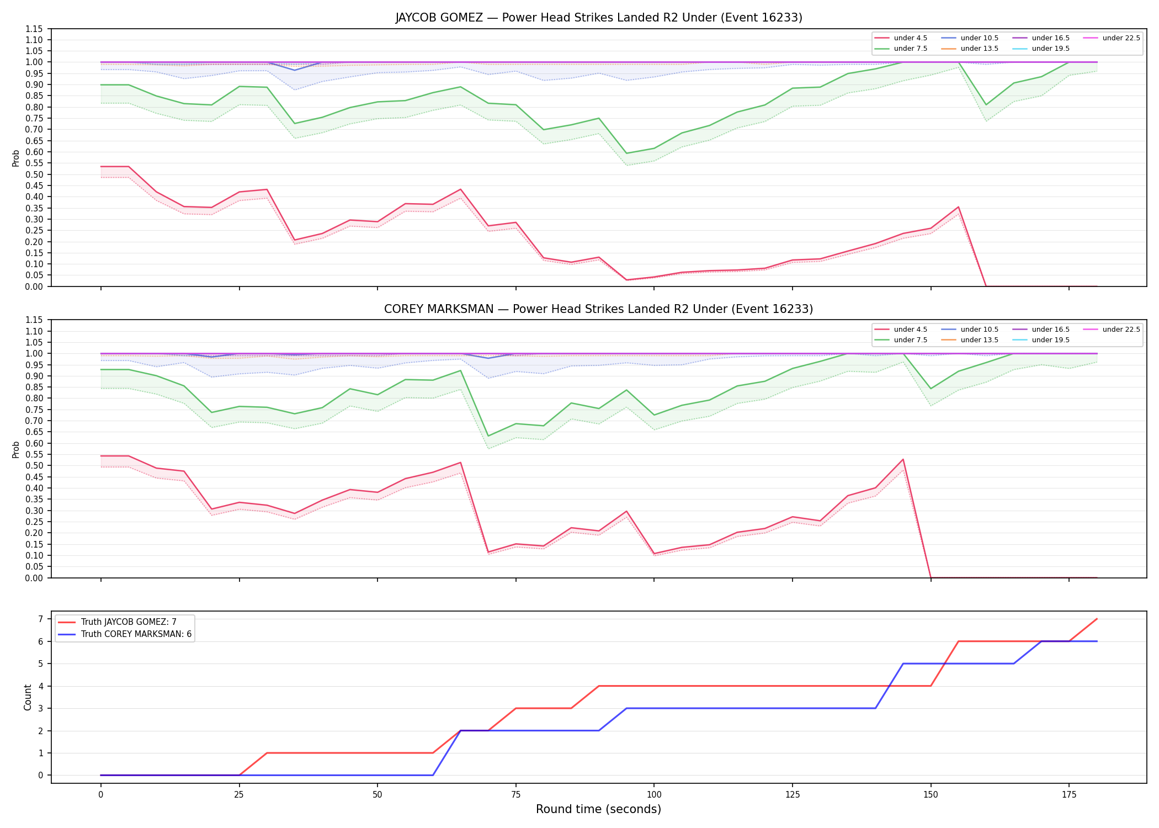Click the x-axis tick label 125

coord(793,795)
